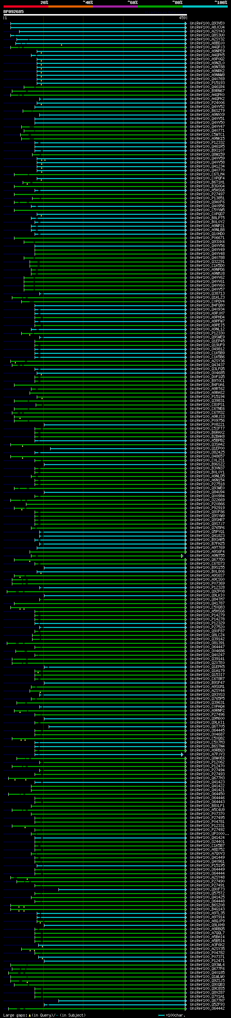Click the UniRef100_A9NZL0 entry

tap(207, 63)
